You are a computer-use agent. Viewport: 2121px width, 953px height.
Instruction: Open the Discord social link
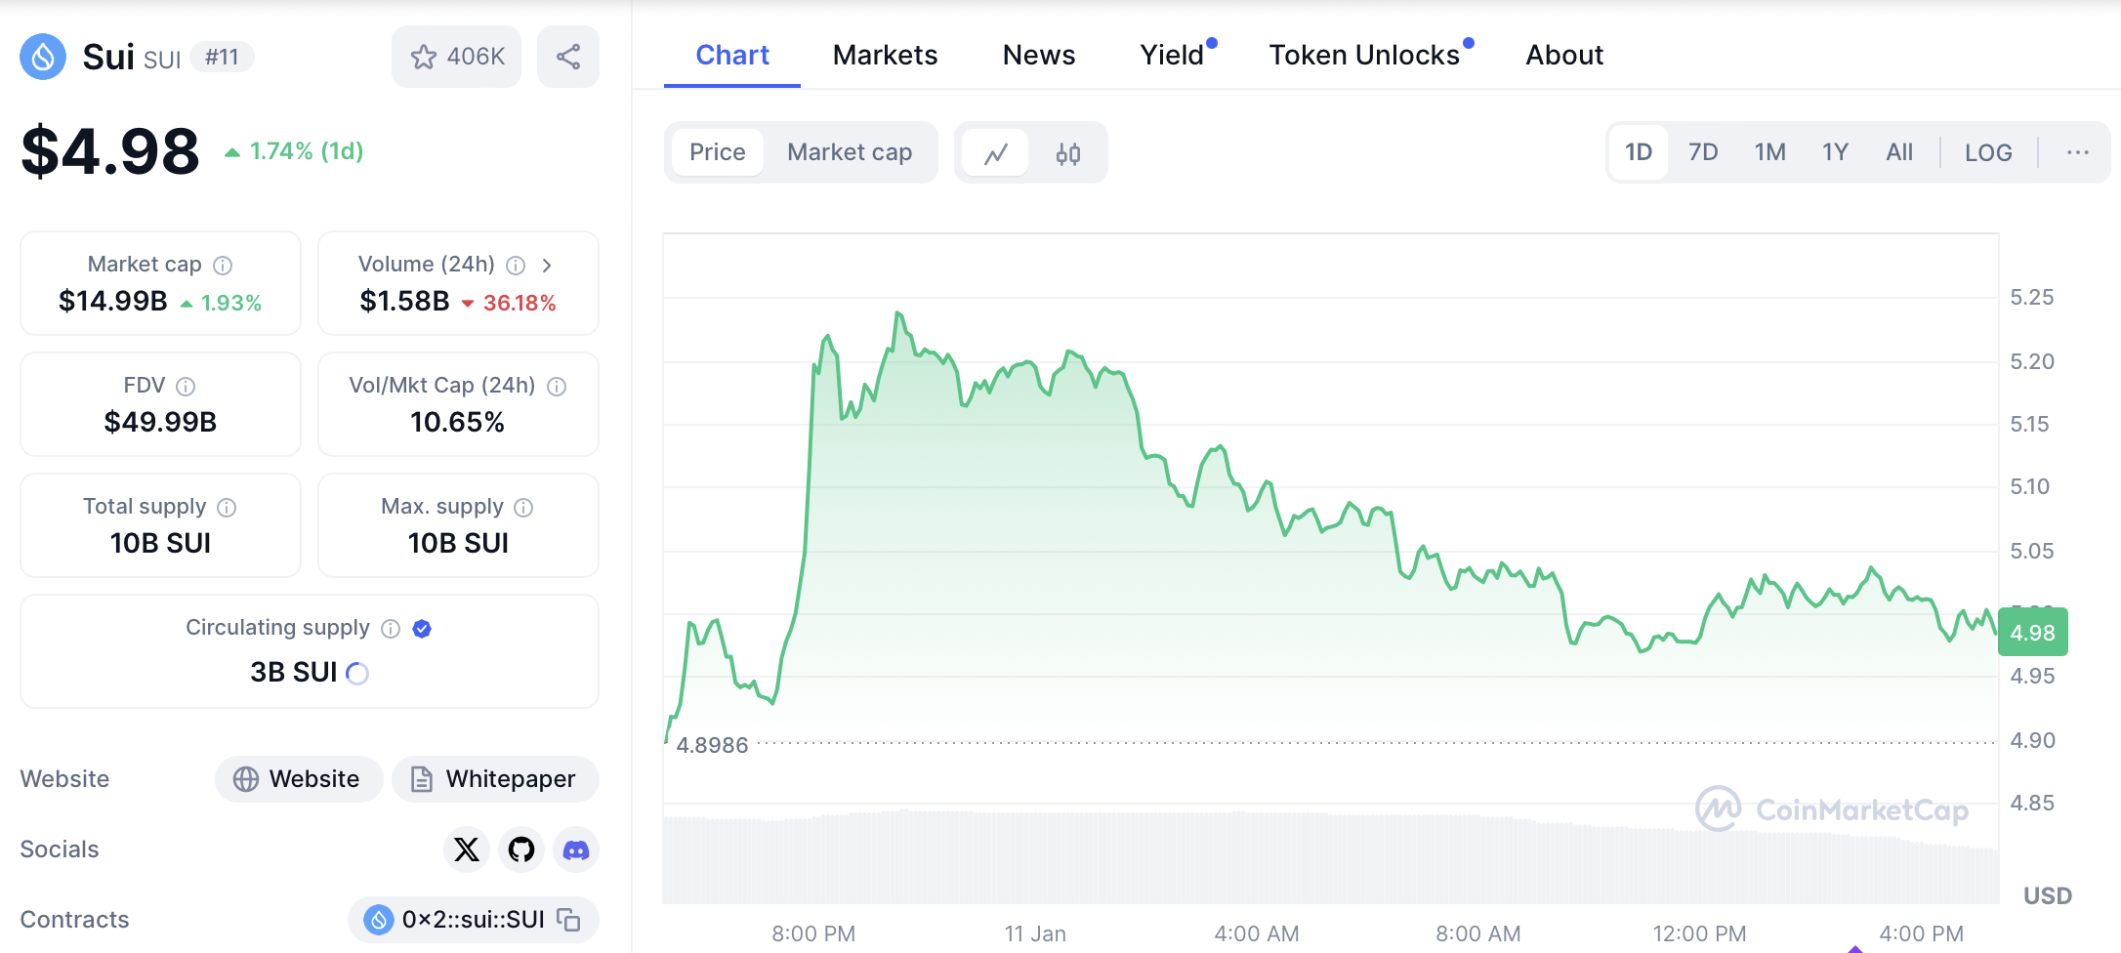coord(576,849)
